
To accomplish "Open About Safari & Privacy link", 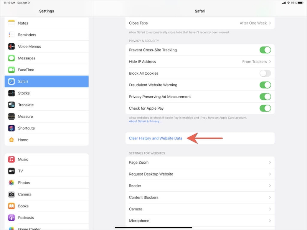I will [145, 121].
